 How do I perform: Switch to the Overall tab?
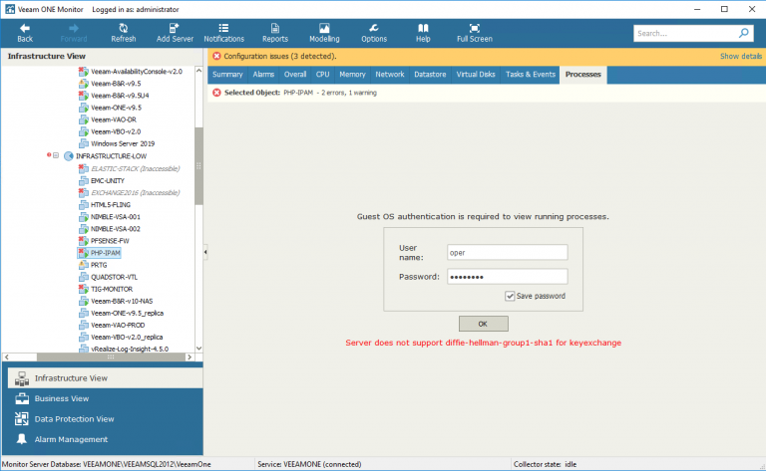(295, 75)
